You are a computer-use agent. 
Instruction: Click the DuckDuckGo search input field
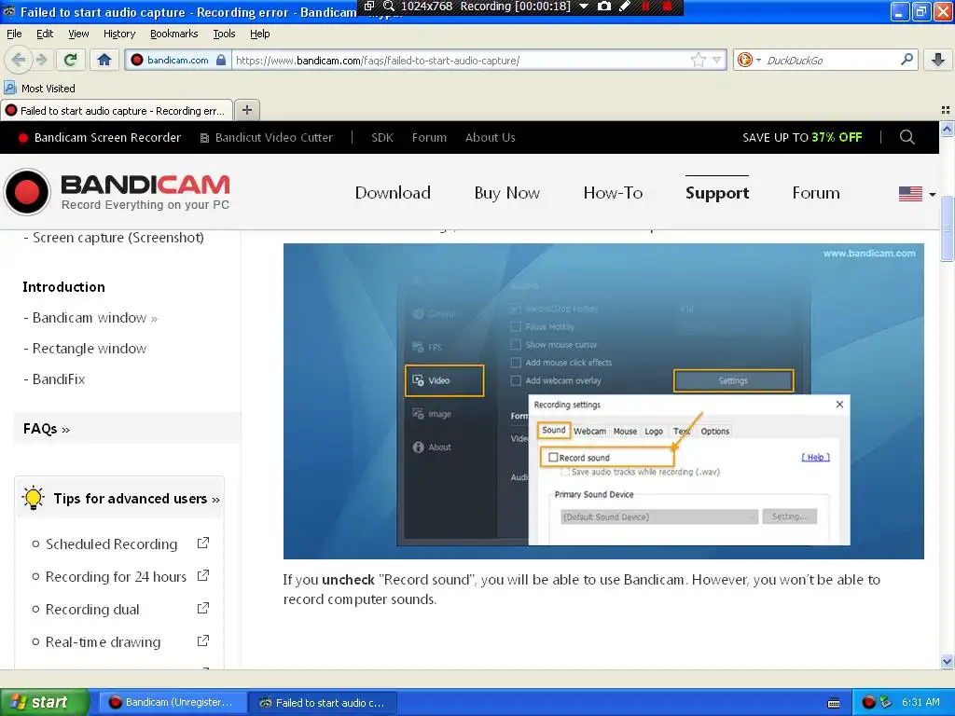pos(831,61)
